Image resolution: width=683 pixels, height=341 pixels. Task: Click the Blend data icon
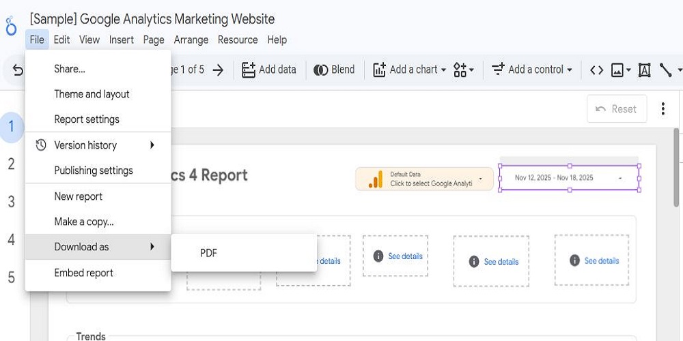coord(320,70)
